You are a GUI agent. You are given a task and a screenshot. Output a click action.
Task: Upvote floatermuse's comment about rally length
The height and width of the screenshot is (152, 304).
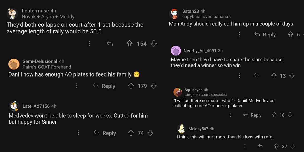tap(130, 44)
